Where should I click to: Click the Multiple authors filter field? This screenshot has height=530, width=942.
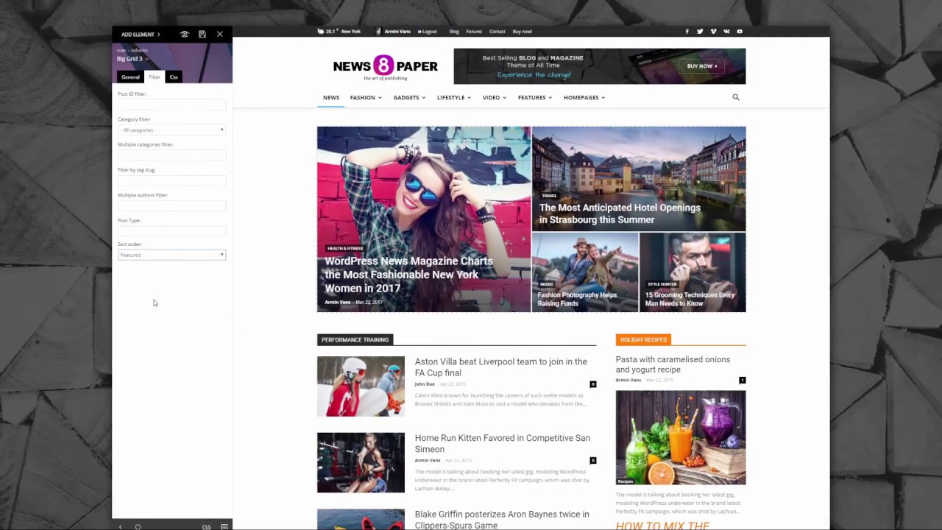pyautogui.click(x=171, y=206)
